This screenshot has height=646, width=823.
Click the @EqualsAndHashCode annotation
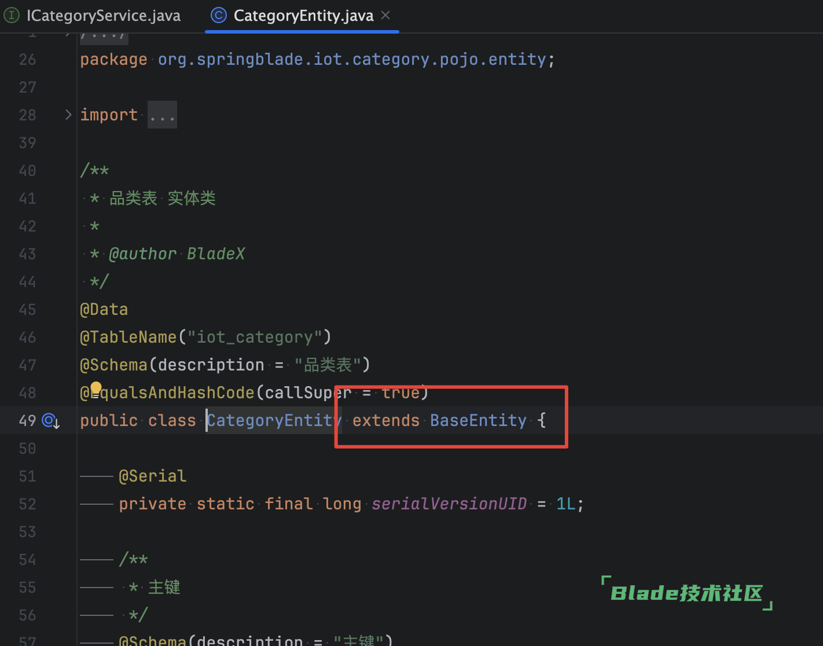coord(167,393)
